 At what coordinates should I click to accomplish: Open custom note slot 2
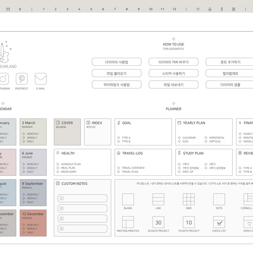[x=83, y=208]
